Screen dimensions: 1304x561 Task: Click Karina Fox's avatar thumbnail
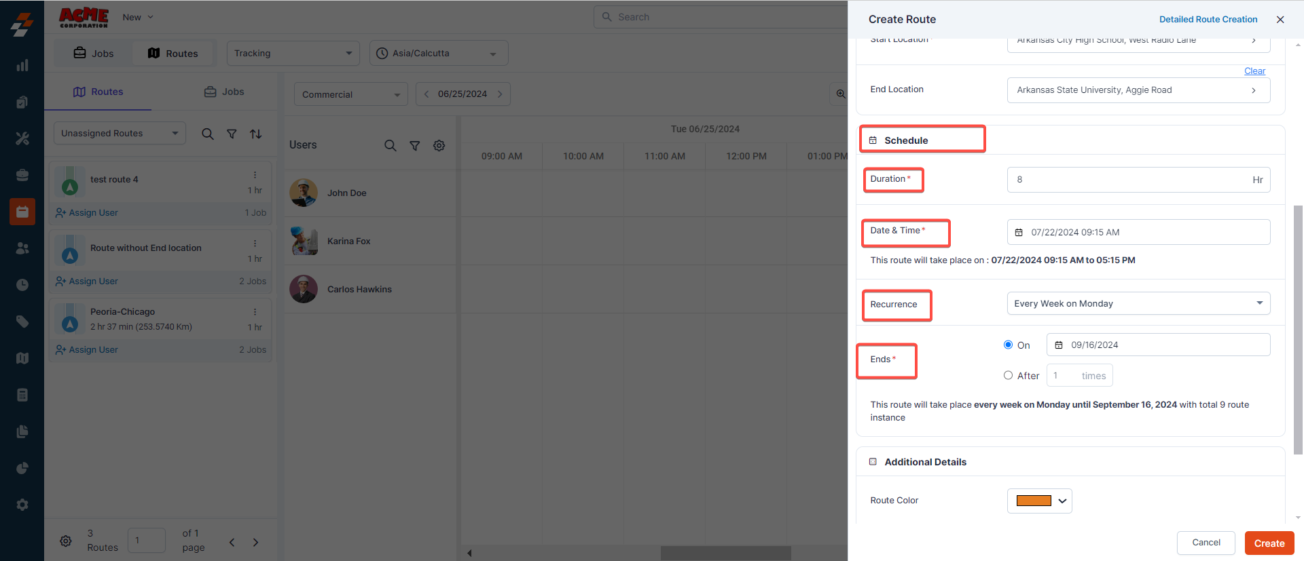pos(304,241)
